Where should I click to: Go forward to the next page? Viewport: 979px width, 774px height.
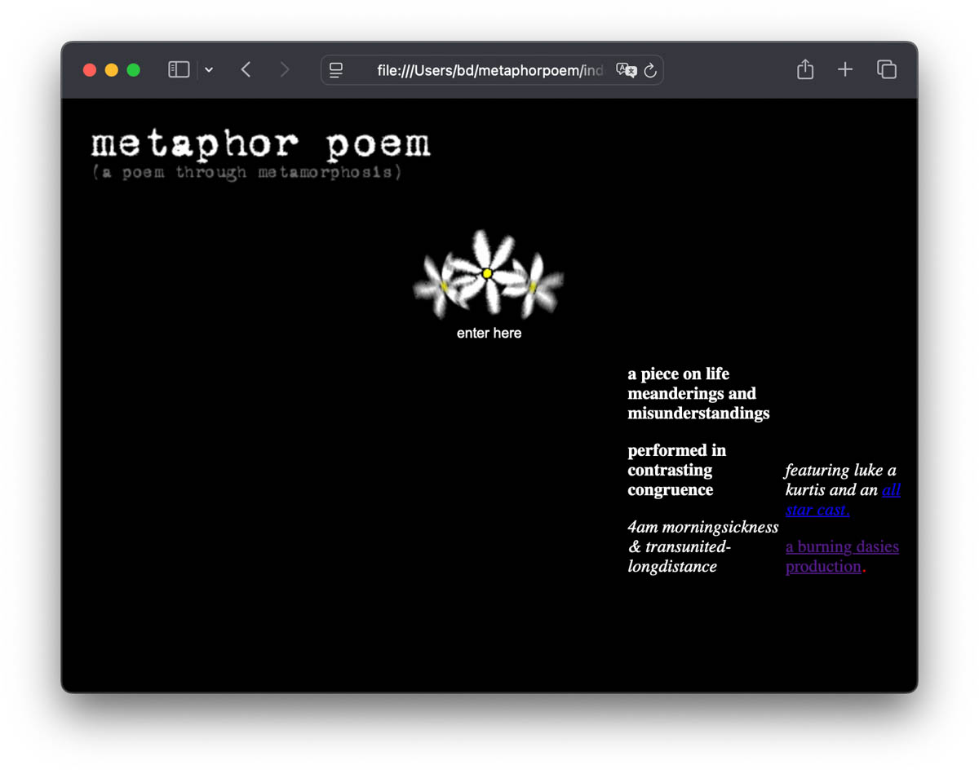click(x=284, y=70)
